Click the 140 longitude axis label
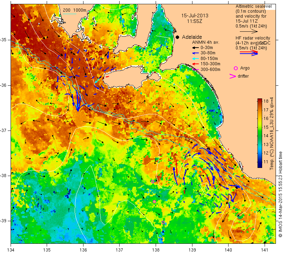 click(228, 250)
